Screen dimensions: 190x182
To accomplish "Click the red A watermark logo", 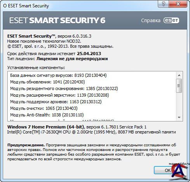I will pyautogui.click(x=180, y=171).
